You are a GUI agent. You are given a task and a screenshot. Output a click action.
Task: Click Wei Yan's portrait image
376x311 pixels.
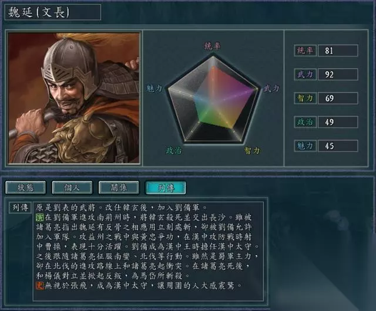(74, 98)
